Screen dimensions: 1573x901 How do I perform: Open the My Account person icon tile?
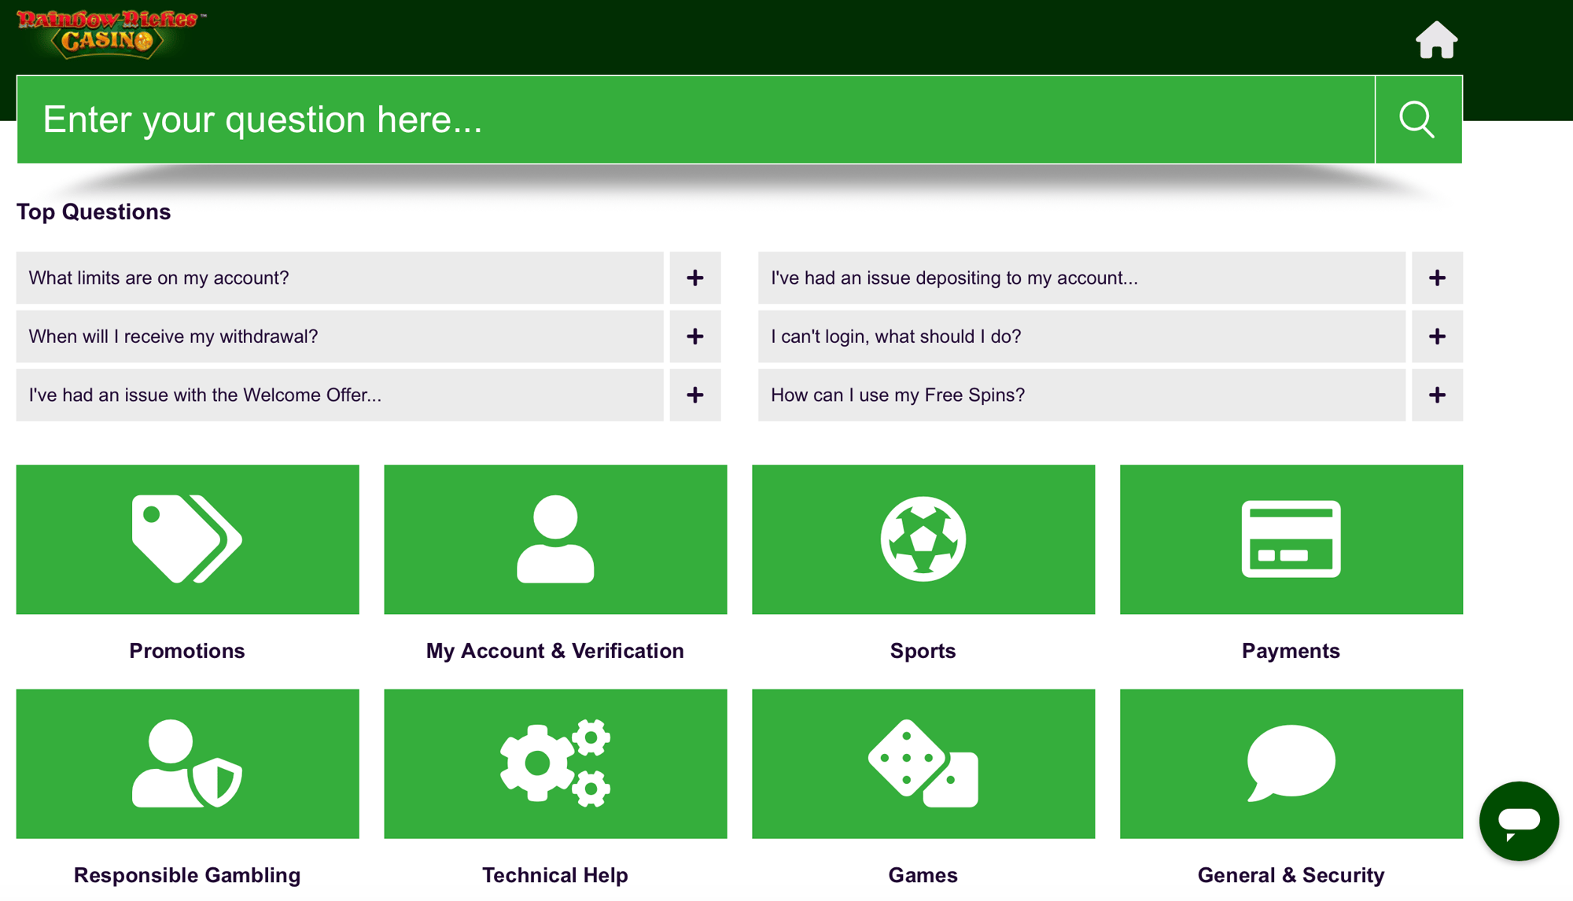555,539
